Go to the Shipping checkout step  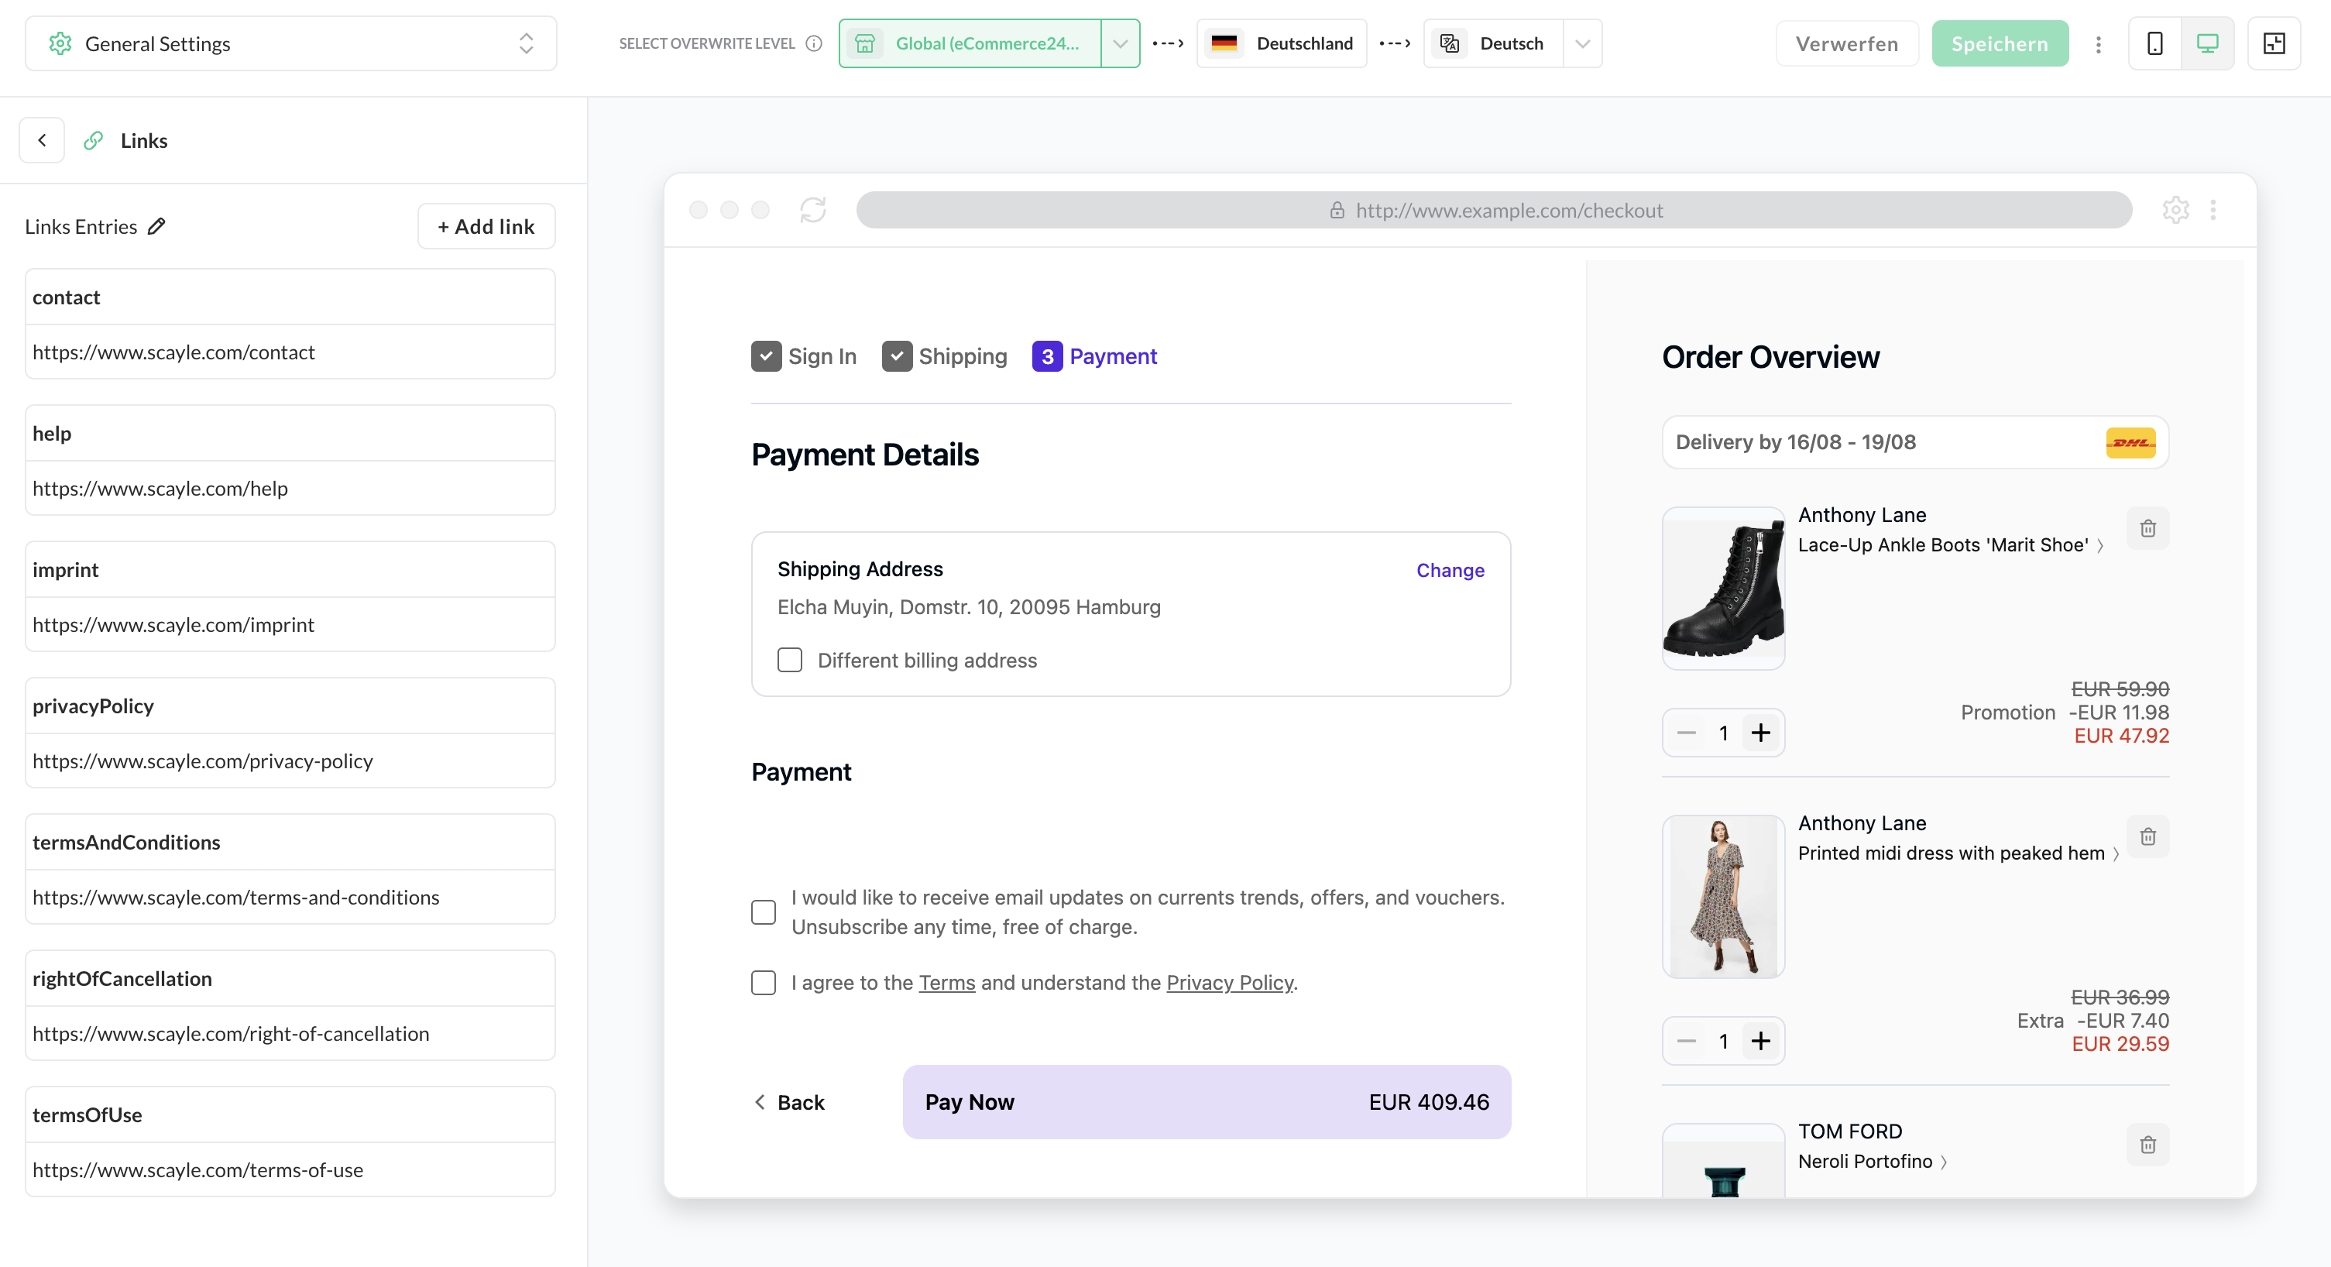click(x=945, y=356)
